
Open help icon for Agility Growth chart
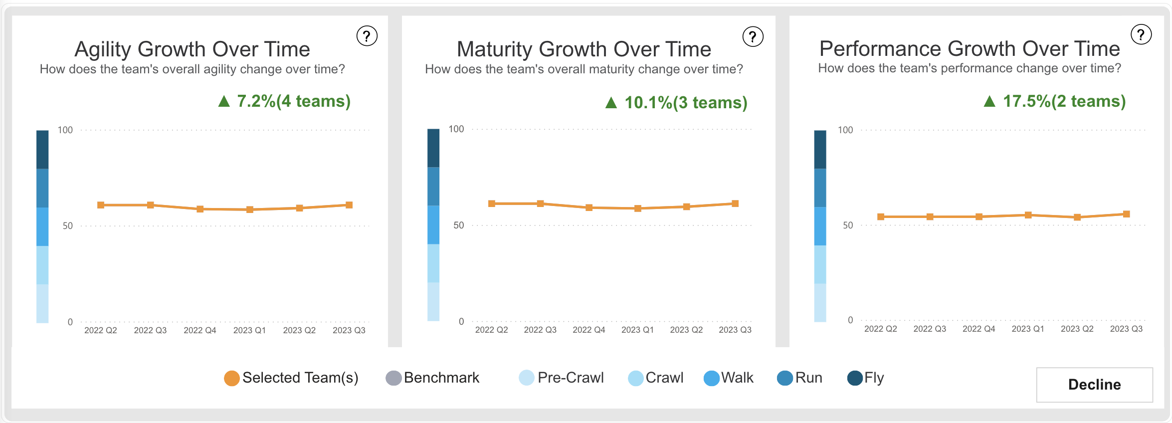click(x=367, y=36)
